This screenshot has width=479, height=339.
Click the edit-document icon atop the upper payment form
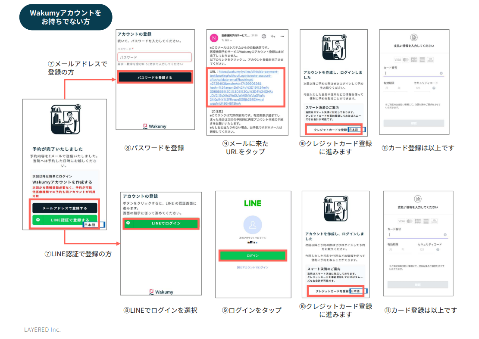tap(413, 37)
